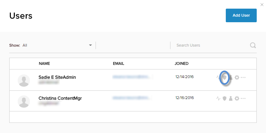Click into the Search Users field
The height and width of the screenshot is (133, 266).
coord(210,45)
